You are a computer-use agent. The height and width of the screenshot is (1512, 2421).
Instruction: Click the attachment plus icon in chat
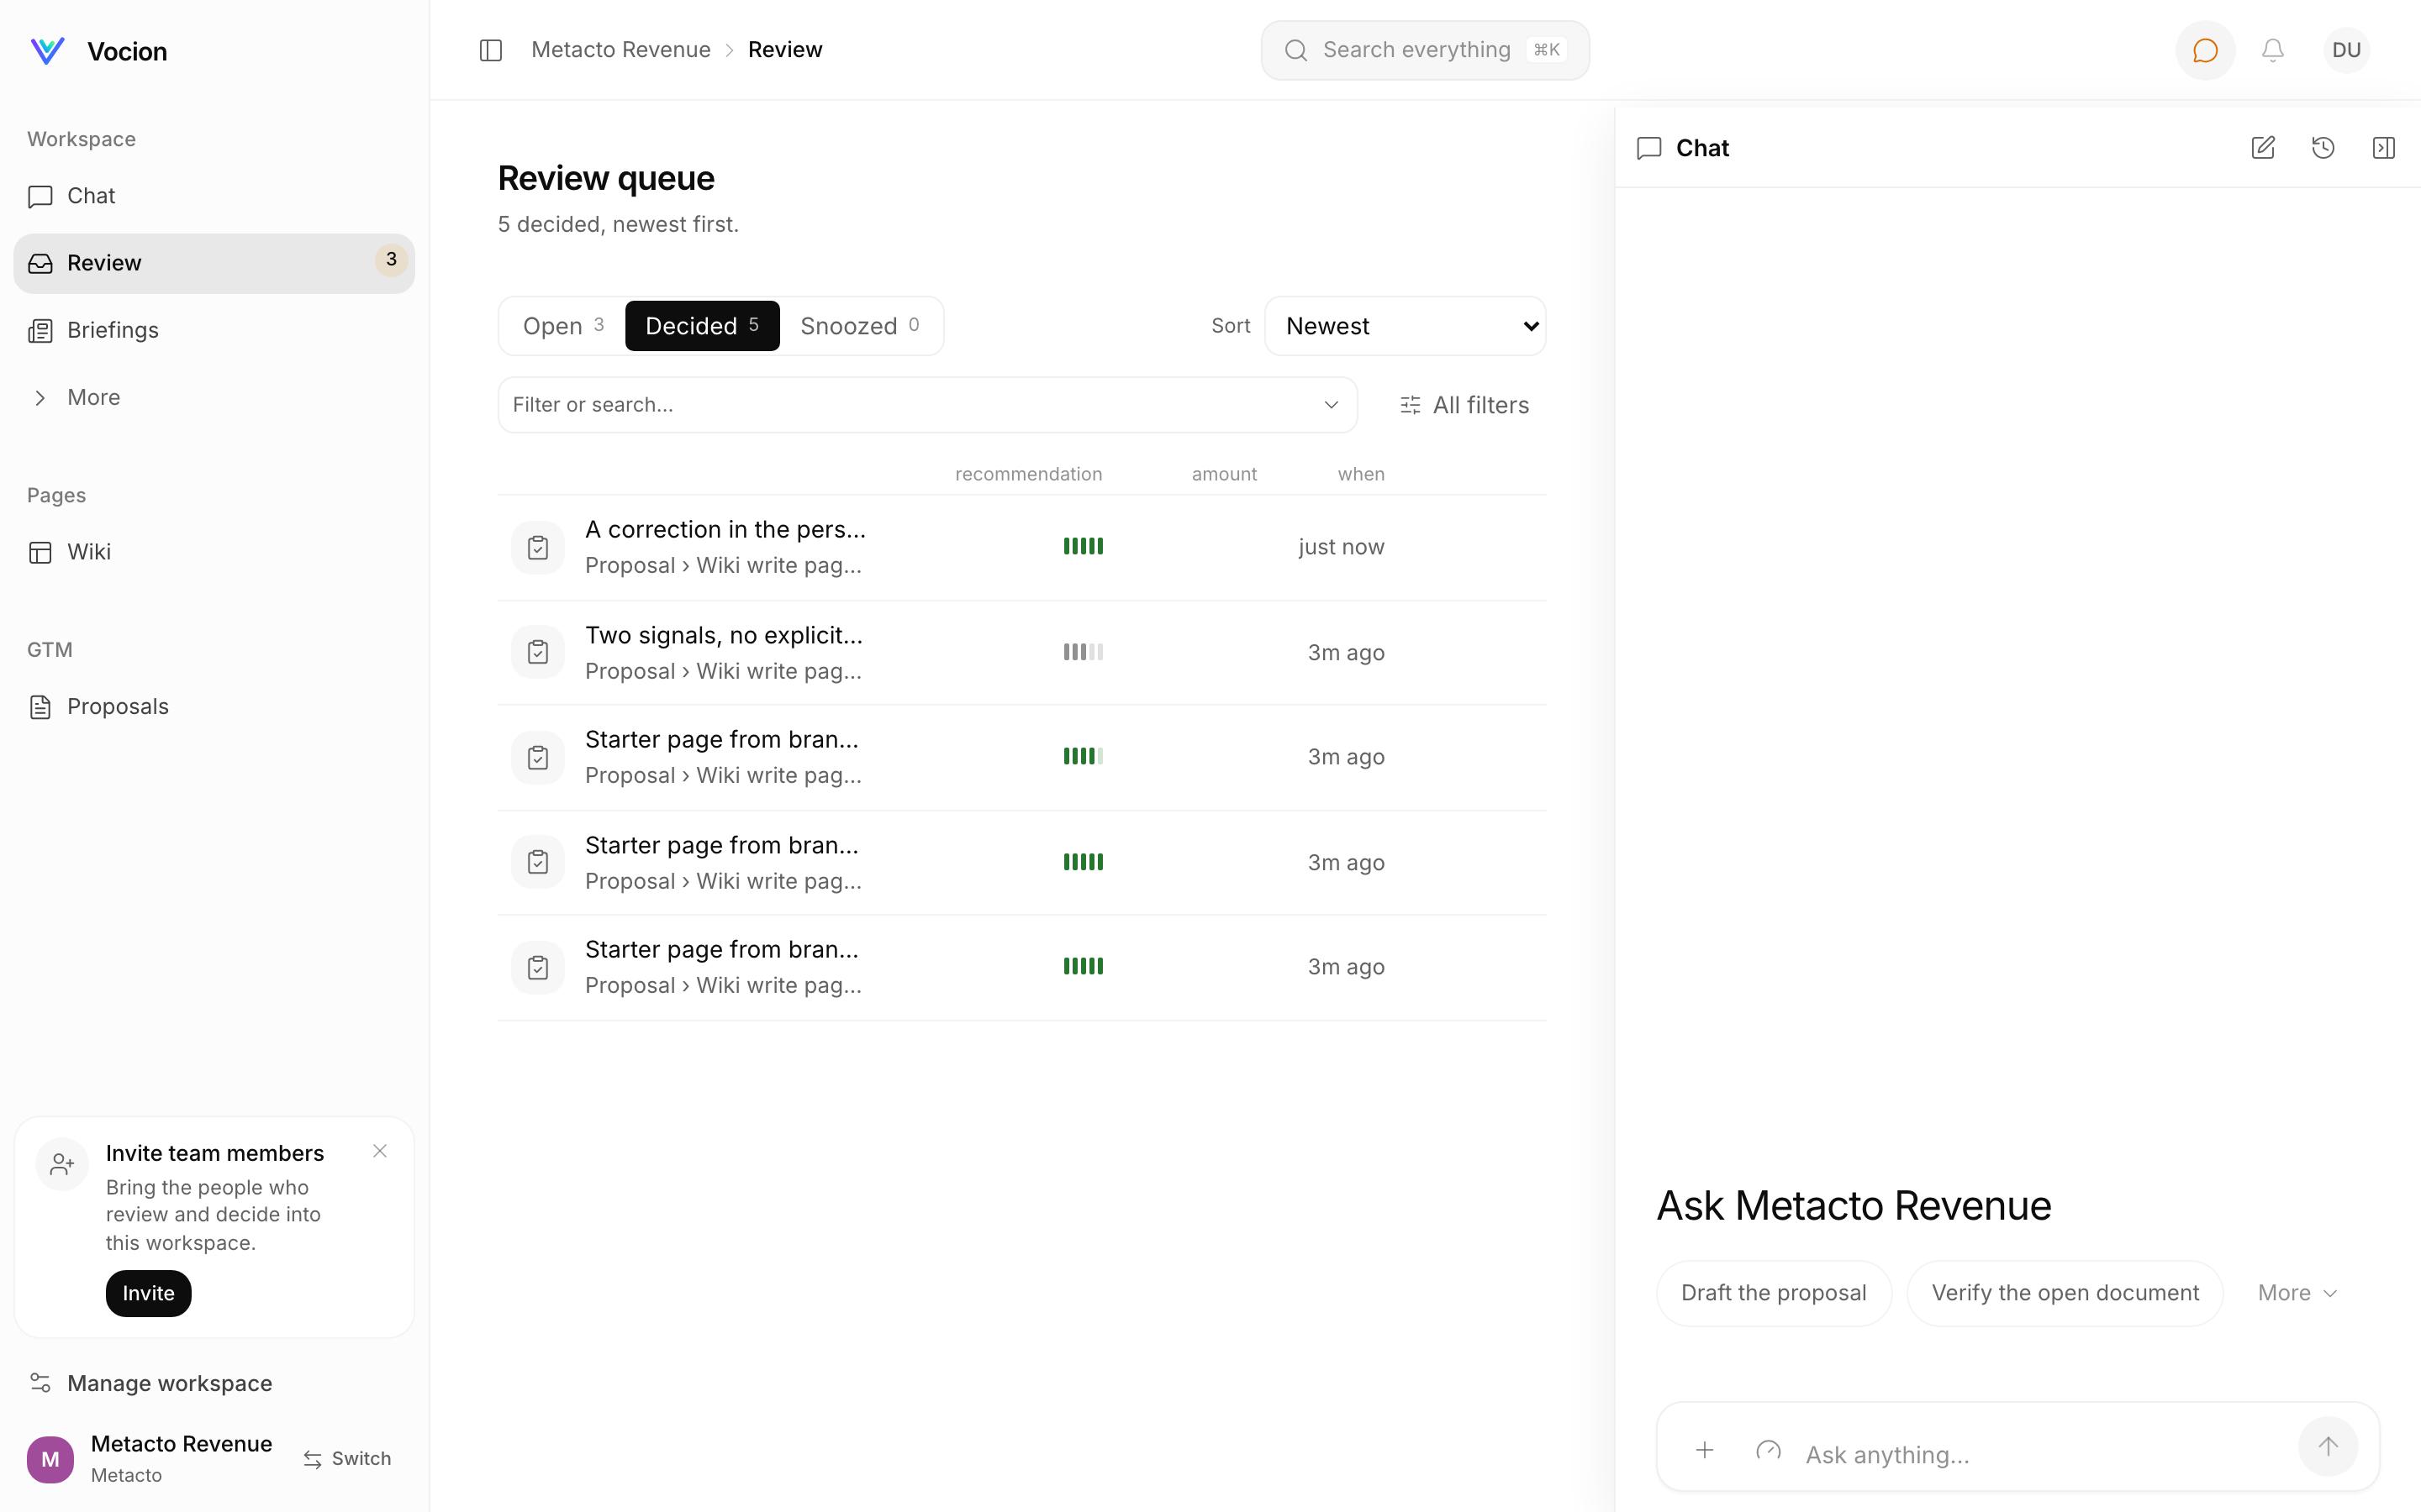(1705, 1450)
